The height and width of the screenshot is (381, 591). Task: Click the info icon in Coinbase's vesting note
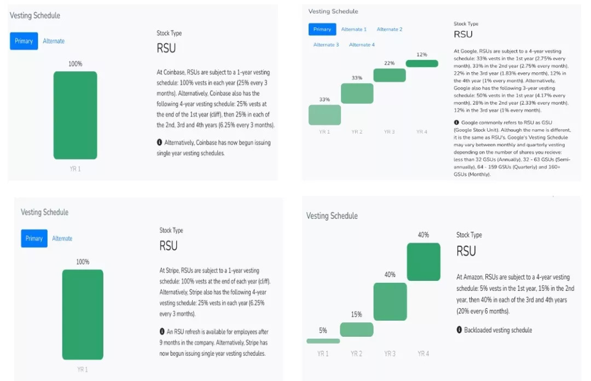(x=160, y=142)
